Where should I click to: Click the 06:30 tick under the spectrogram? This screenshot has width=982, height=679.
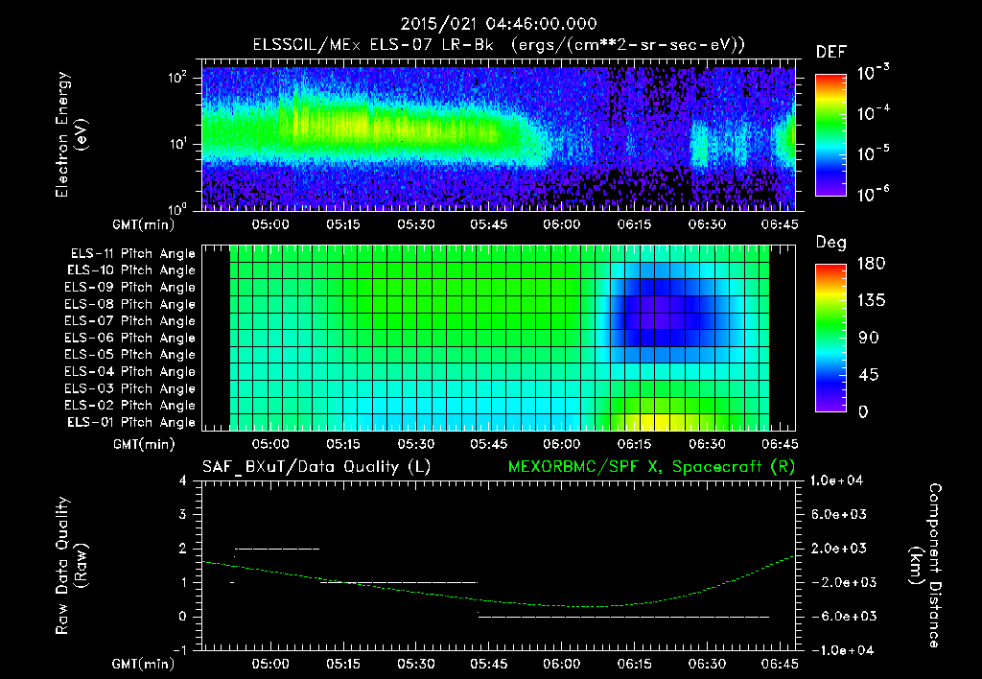[707, 224]
